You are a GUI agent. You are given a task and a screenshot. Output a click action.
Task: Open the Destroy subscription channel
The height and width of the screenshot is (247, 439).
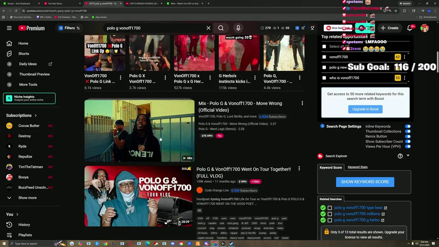coord(24,136)
